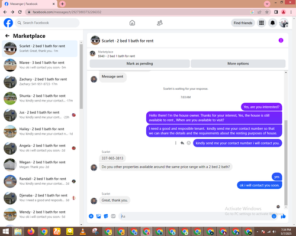Screen dimensions: 296x236
Task: Click the Messenger | Facebook browser tab
Action: pos(30,4)
